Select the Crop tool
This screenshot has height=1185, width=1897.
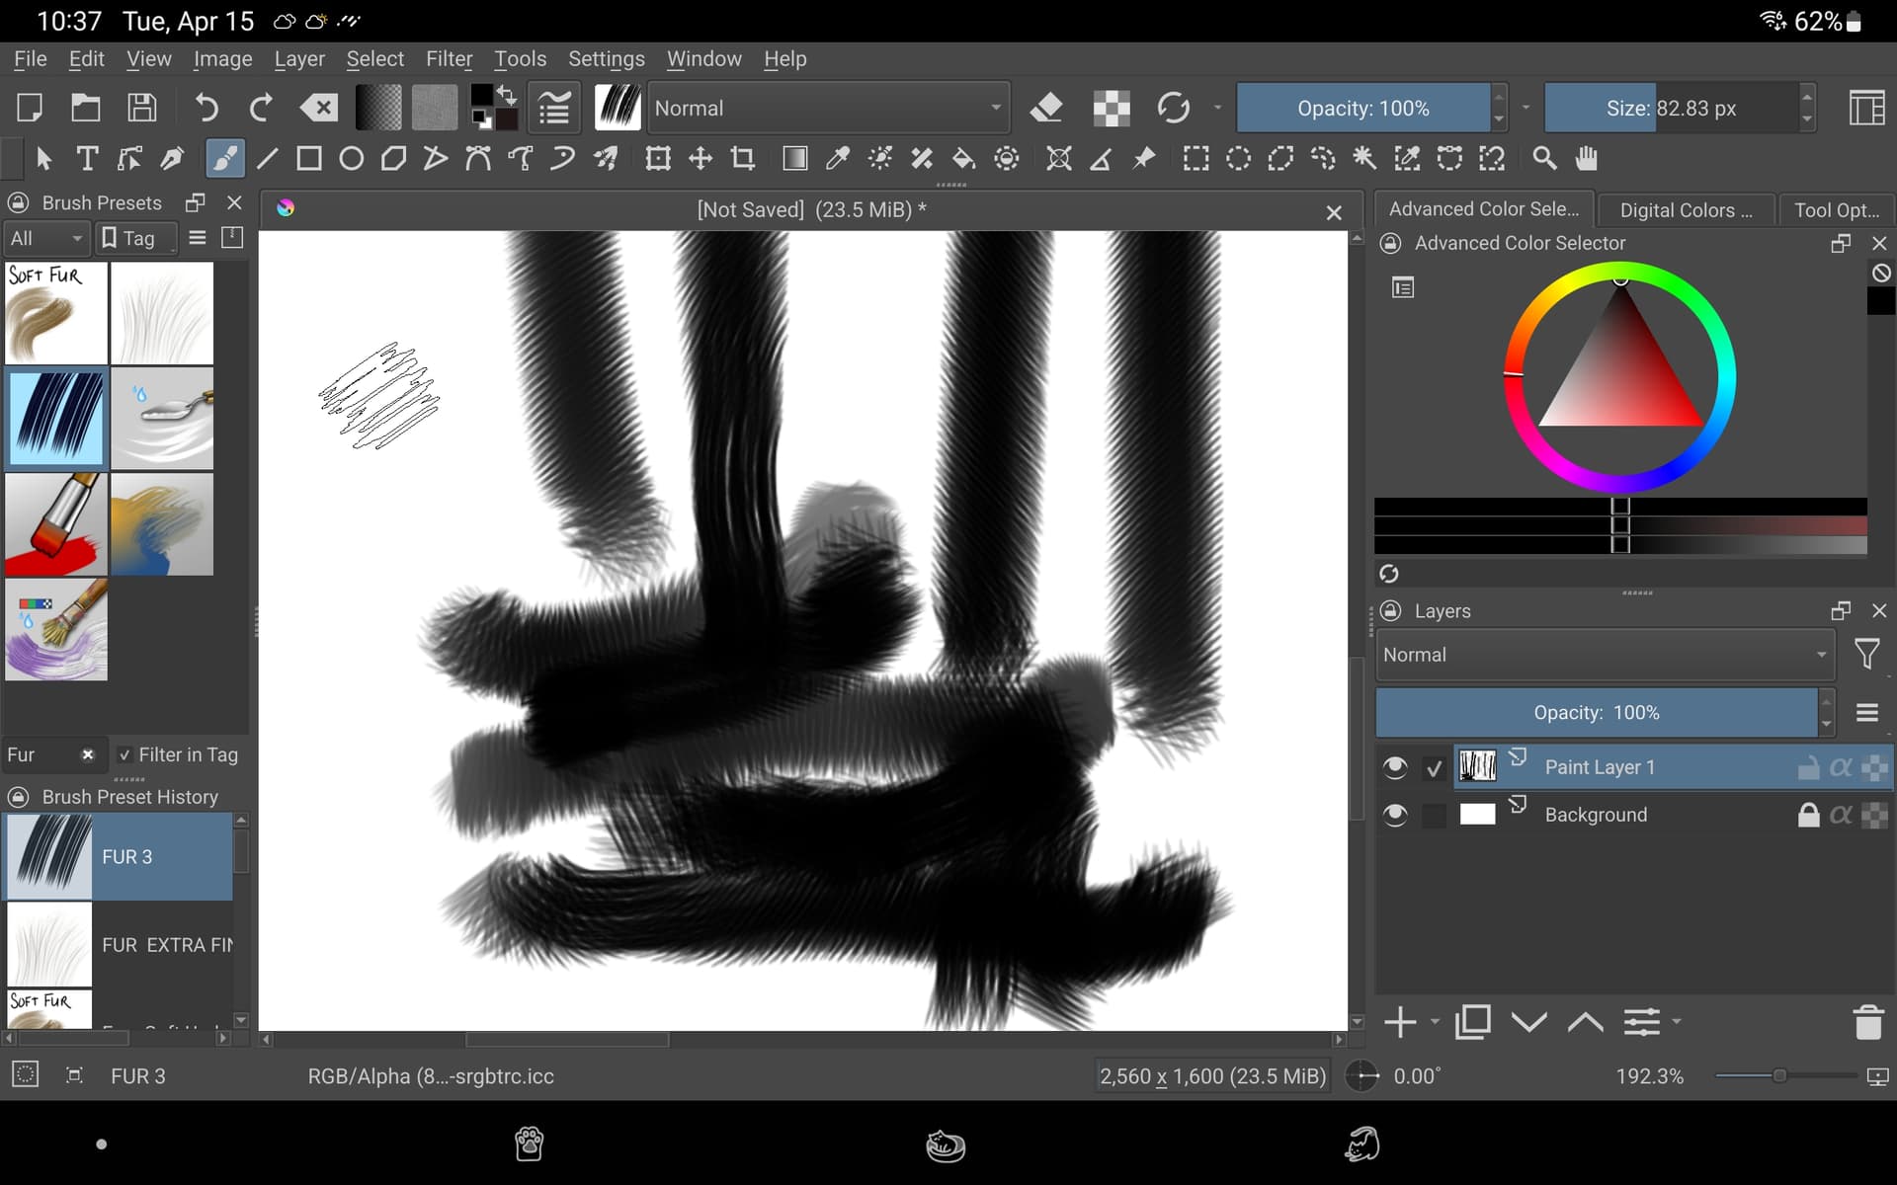(743, 159)
